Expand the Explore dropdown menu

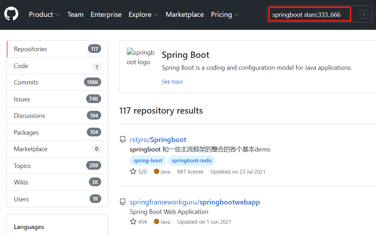[x=143, y=14]
